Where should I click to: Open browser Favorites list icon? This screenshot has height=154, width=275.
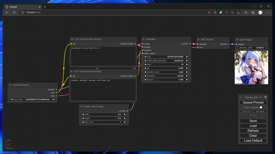246,13
